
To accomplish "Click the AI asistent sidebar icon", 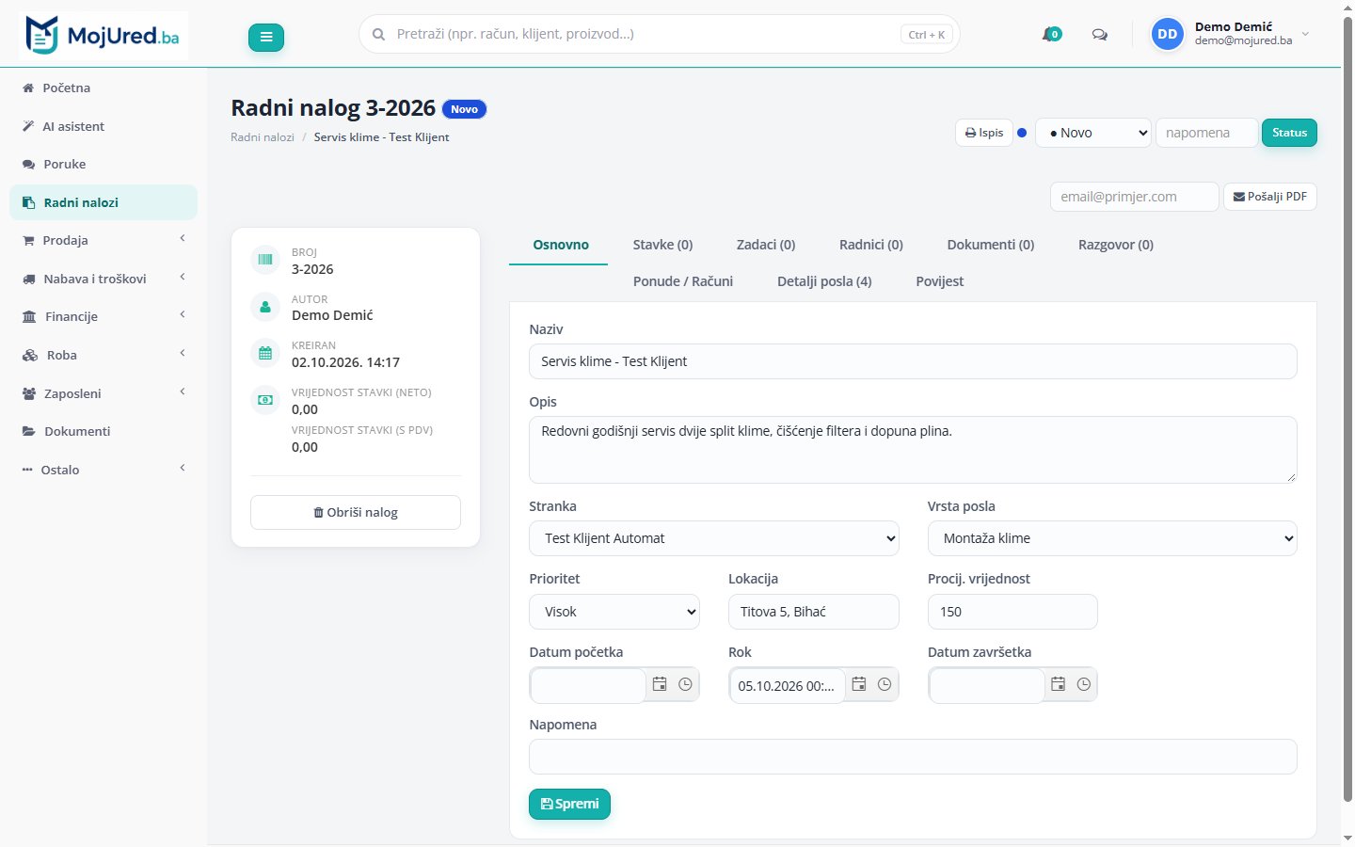I will [28, 126].
